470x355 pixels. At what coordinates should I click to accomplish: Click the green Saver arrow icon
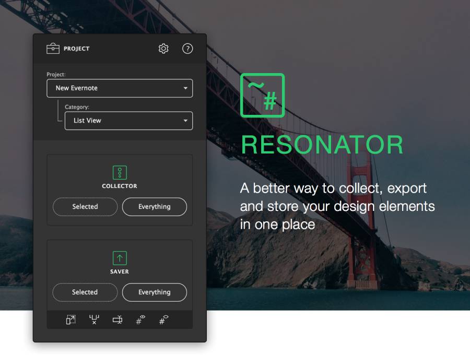(120, 258)
